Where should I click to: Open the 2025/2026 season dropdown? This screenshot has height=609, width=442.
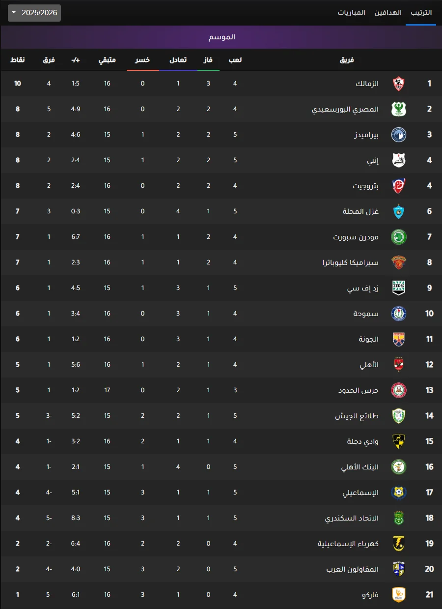click(x=34, y=13)
